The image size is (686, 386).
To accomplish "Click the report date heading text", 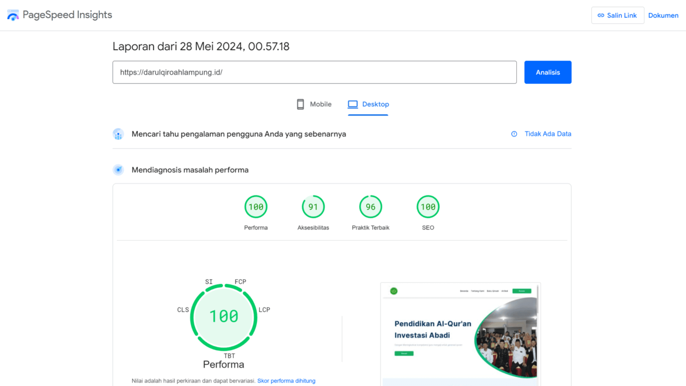I will coord(201,46).
